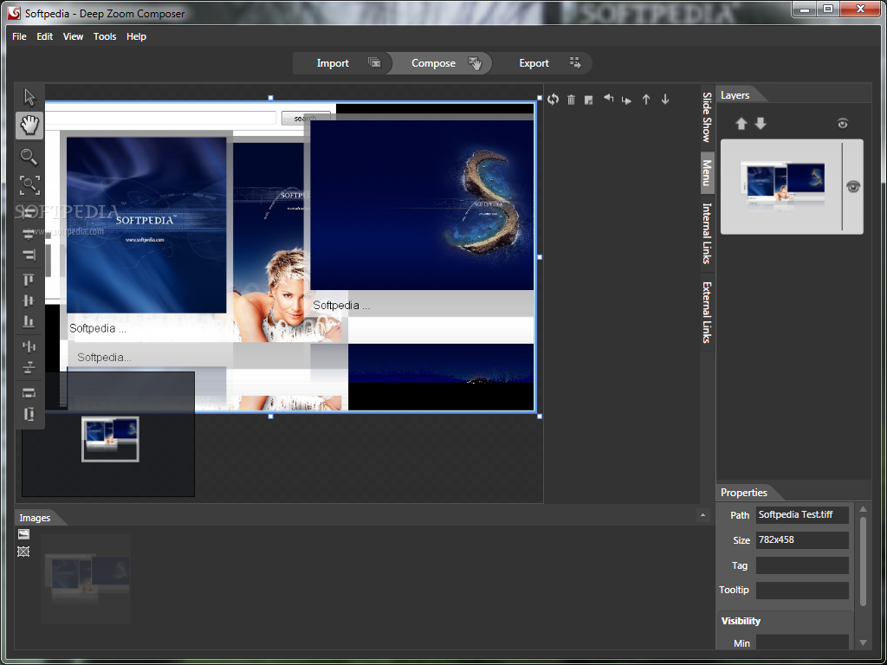Screen dimensions: 887x665
Task: Open the External Links side tab
Action: (x=707, y=312)
